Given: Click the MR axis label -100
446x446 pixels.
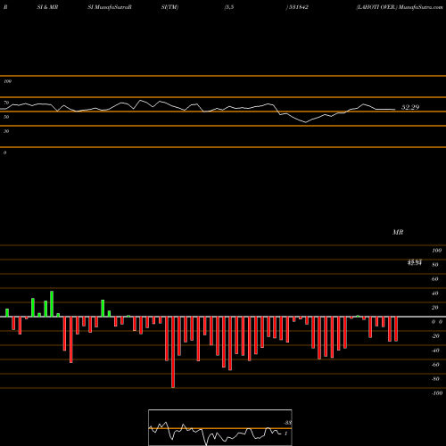Looking at the screenshot, I should click(x=437, y=393).
